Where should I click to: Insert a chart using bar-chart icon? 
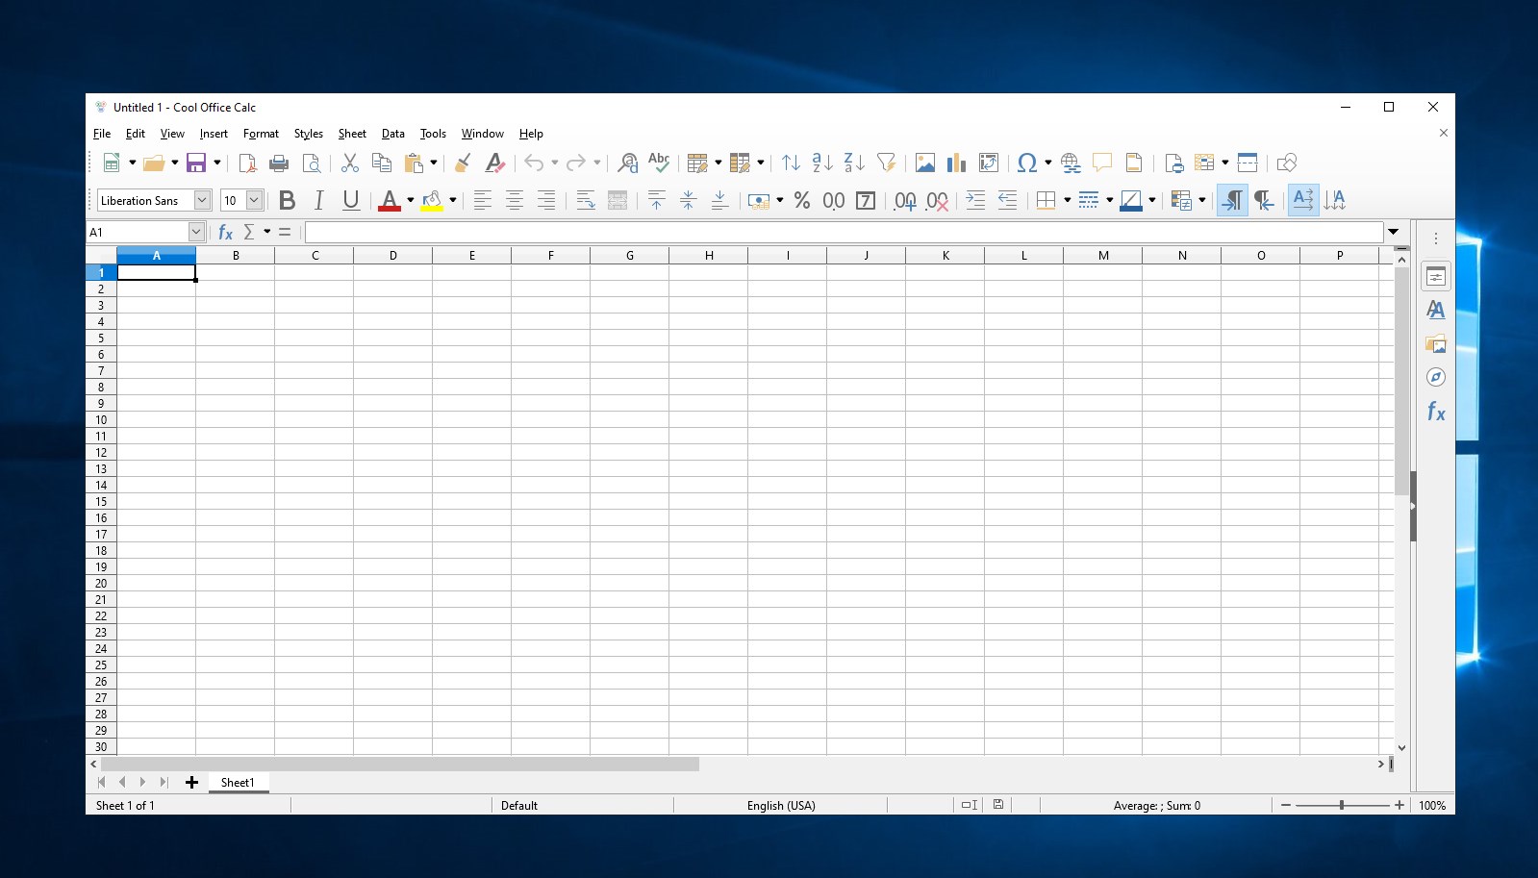[956, 163]
